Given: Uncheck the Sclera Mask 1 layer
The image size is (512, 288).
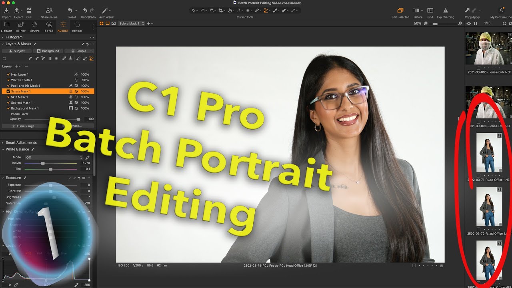Looking at the screenshot, I should pyautogui.click(x=8, y=91).
